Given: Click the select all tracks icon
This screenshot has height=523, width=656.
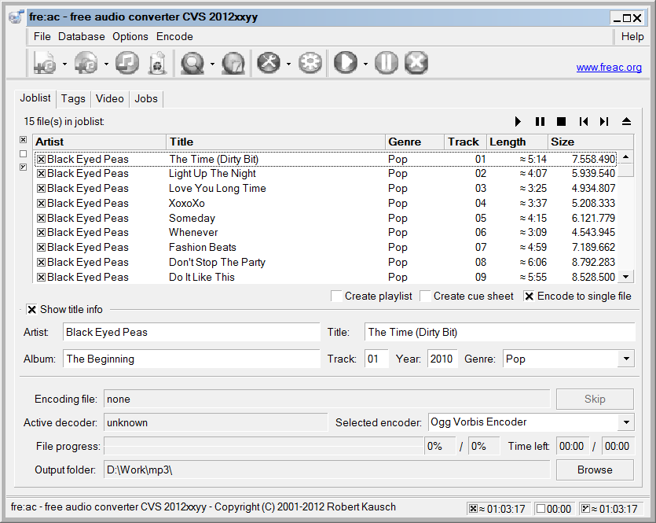Looking at the screenshot, I should pyautogui.click(x=24, y=139).
